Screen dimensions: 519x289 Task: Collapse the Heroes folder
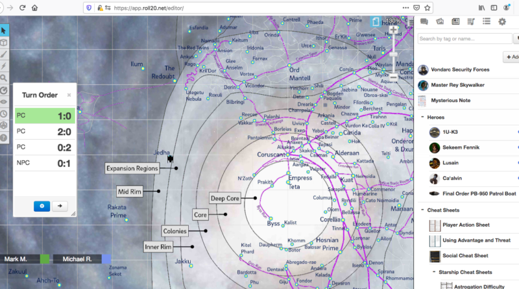pos(423,117)
